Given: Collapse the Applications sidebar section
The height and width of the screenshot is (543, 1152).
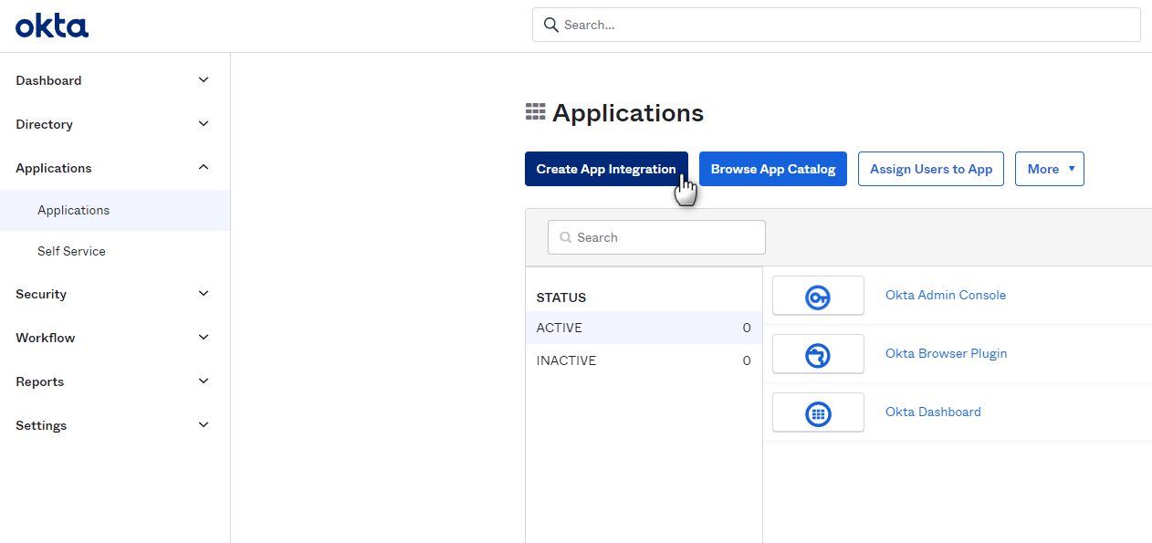Looking at the screenshot, I should tap(204, 168).
